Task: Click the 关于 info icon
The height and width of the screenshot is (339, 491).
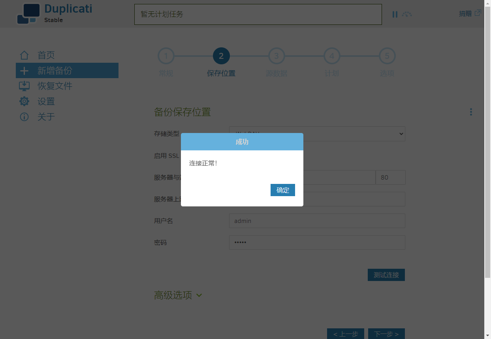Action: click(x=24, y=117)
